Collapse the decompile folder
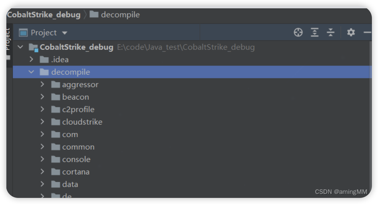 tap(31, 72)
